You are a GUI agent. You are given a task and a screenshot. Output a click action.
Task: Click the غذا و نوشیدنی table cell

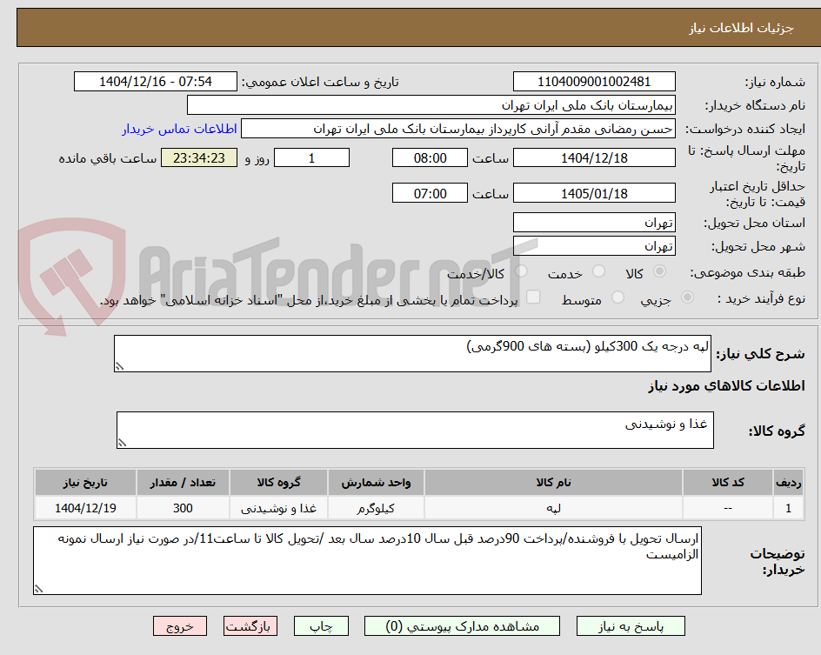(x=278, y=508)
